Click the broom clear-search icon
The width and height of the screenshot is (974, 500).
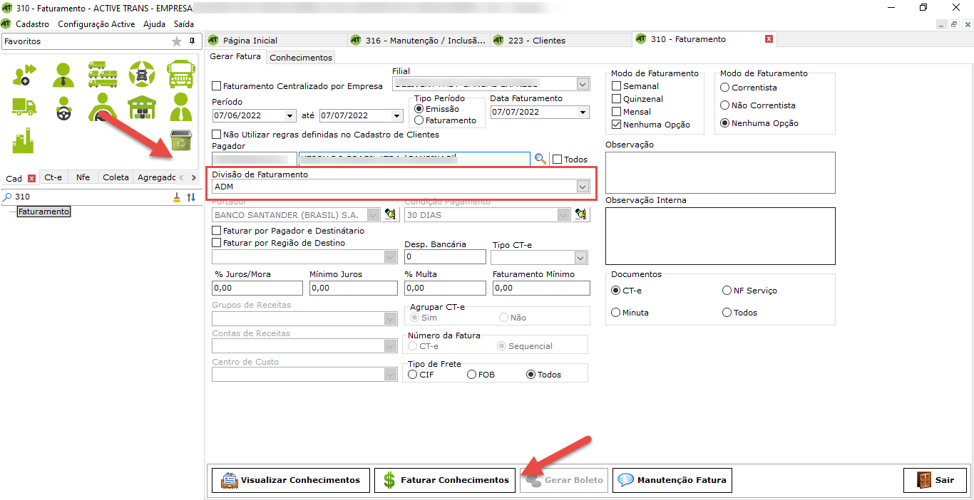tap(177, 197)
